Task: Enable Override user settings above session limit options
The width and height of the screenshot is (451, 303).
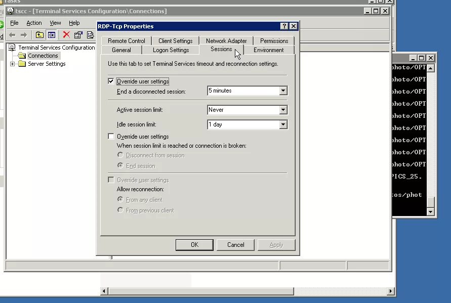Action: (111, 136)
